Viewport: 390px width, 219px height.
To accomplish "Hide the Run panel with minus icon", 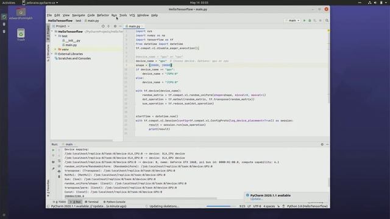I will 327,144.
